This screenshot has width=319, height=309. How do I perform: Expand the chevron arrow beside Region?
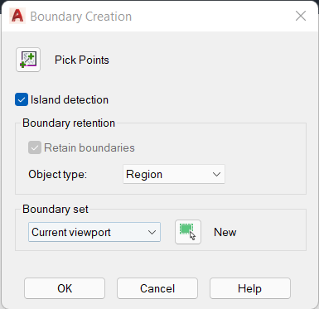coord(216,174)
